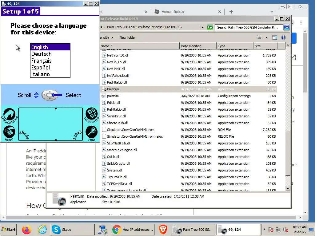This screenshot has width=315, height=236.
Task: Tap the Graffiti writing area in the simulator
Action: [x=50, y=124]
